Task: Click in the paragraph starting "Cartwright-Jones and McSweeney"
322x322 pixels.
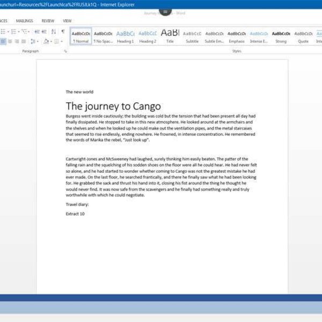Action: (161, 177)
